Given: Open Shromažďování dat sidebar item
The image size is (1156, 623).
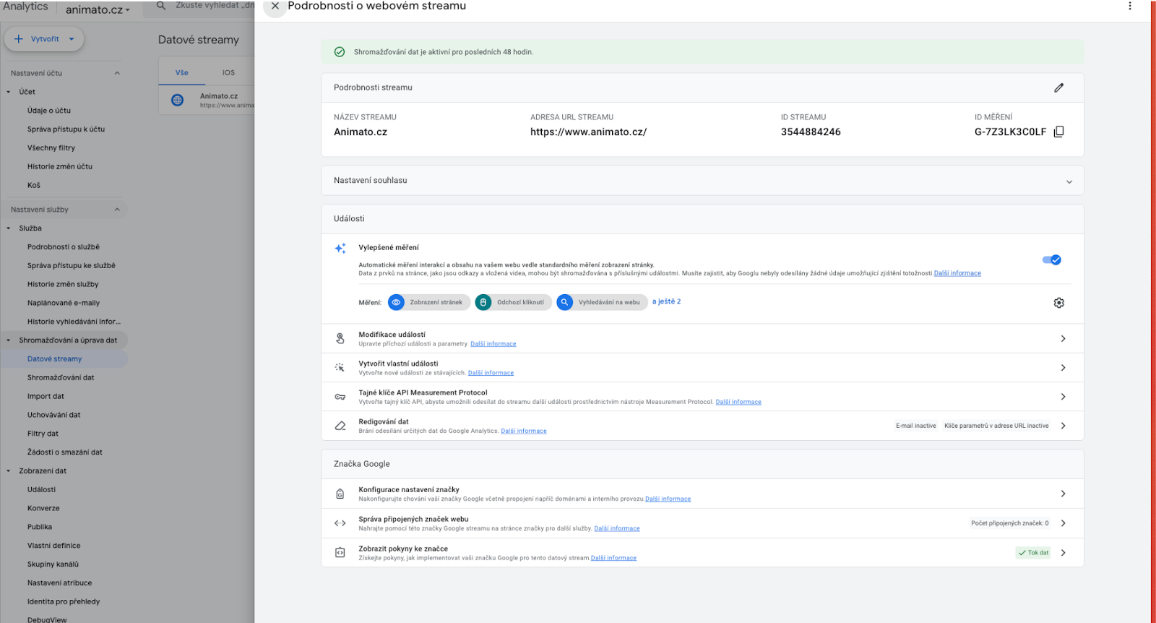Looking at the screenshot, I should tap(61, 377).
